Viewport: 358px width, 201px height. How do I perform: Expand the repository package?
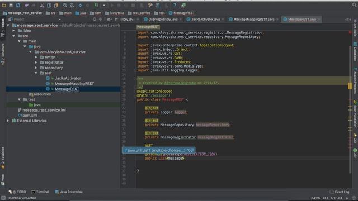[36, 68]
